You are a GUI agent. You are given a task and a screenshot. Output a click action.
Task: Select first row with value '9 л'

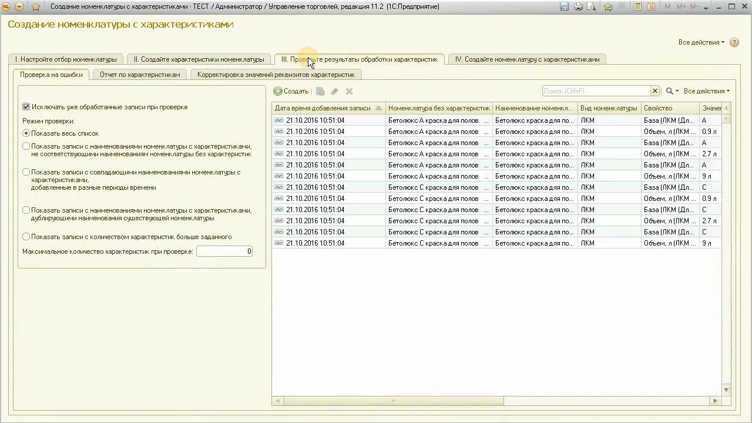pos(711,176)
